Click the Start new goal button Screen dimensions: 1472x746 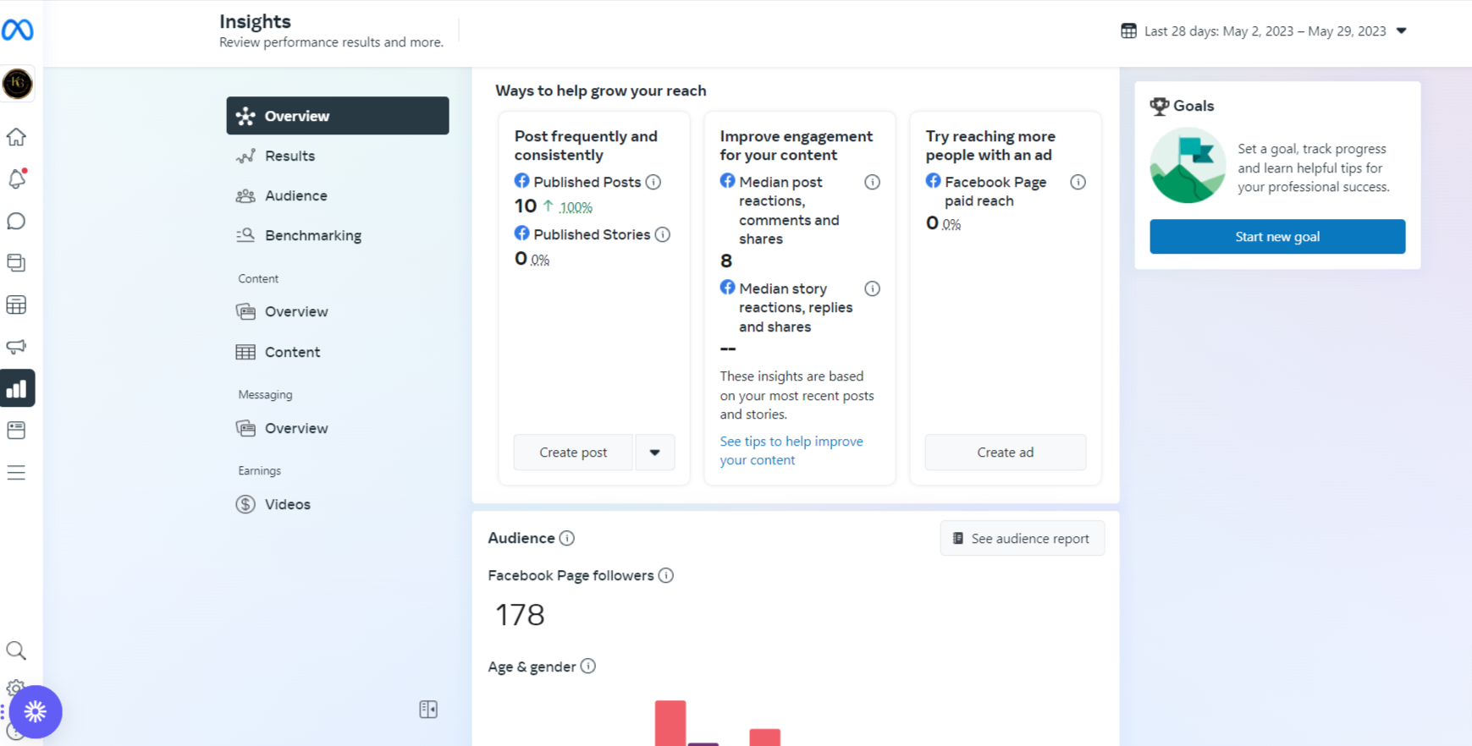point(1276,237)
